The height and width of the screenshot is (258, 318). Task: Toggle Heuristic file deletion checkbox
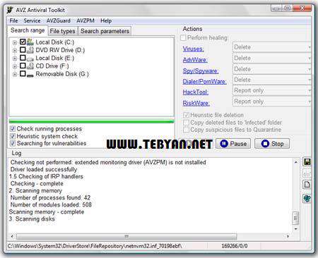[x=186, y=115]
